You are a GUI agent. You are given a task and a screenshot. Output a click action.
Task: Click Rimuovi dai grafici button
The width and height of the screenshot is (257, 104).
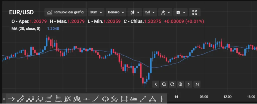66,12
